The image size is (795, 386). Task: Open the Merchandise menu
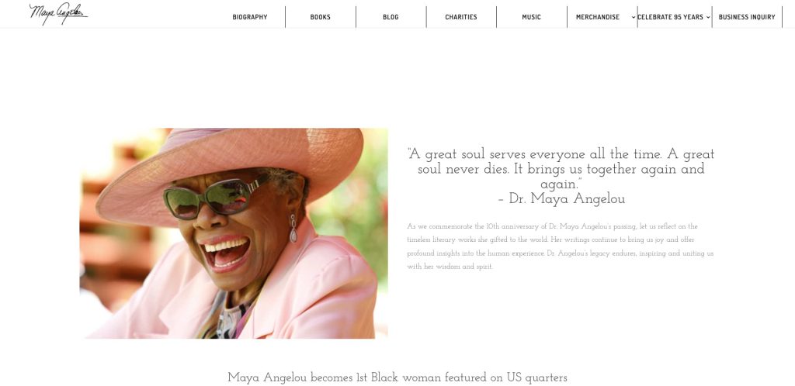598,17
